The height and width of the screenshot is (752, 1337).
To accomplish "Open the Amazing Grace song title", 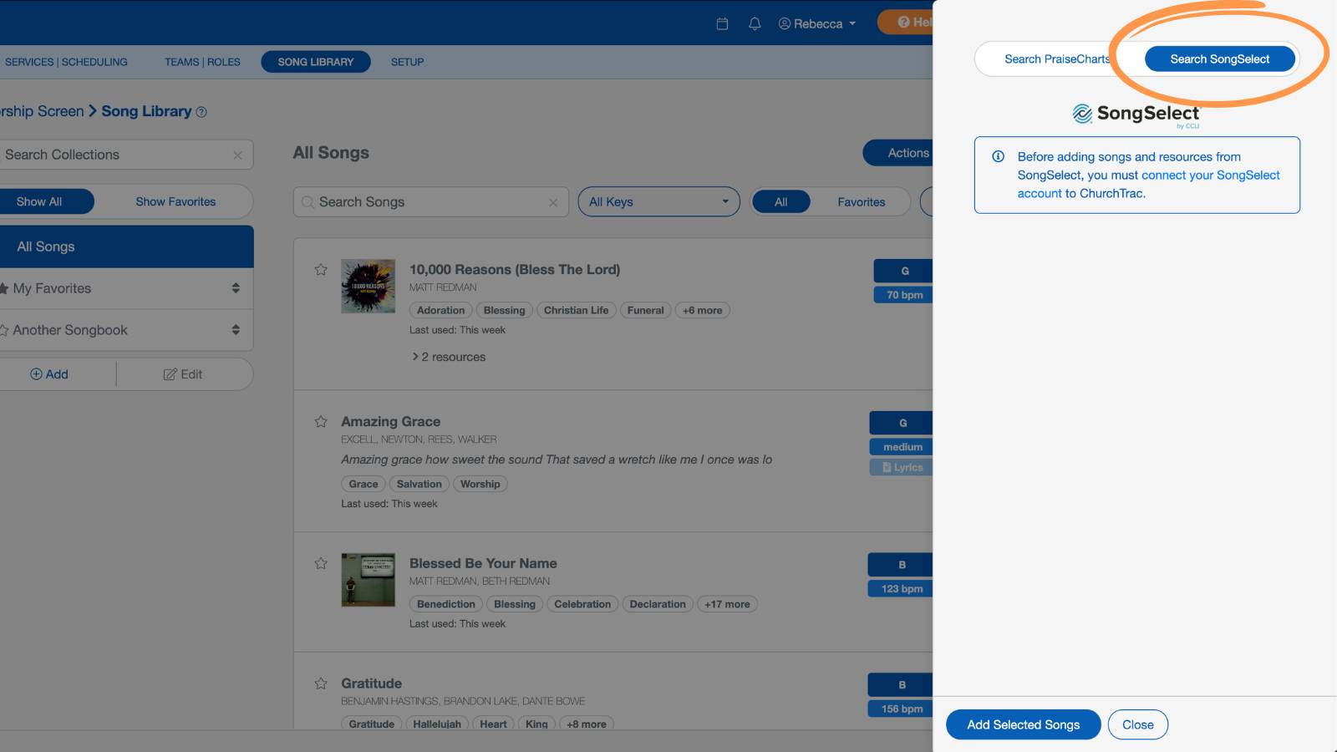I will (x=390, y=421).
